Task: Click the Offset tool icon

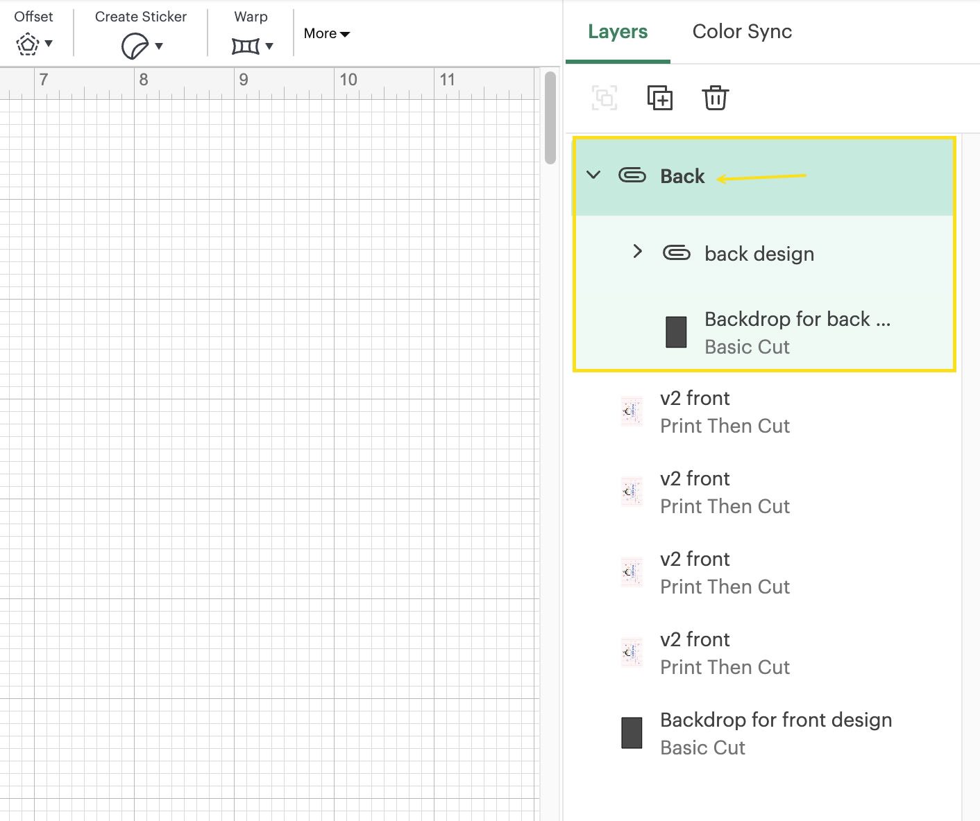Action: pyautogui.click(x=27, y=44)
